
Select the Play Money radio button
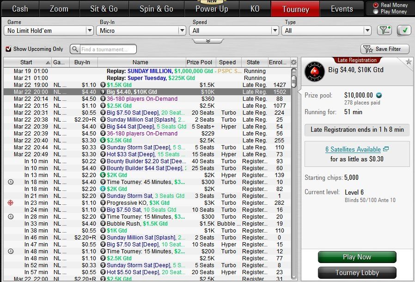(375, 12)
